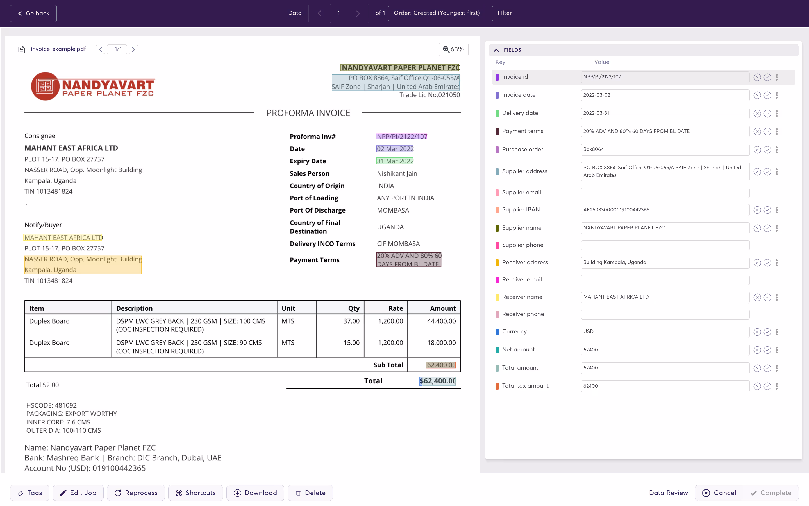Click the Purchase order field Box8064
The width and height of the screenshot is (809, 506).
[665, 150]
